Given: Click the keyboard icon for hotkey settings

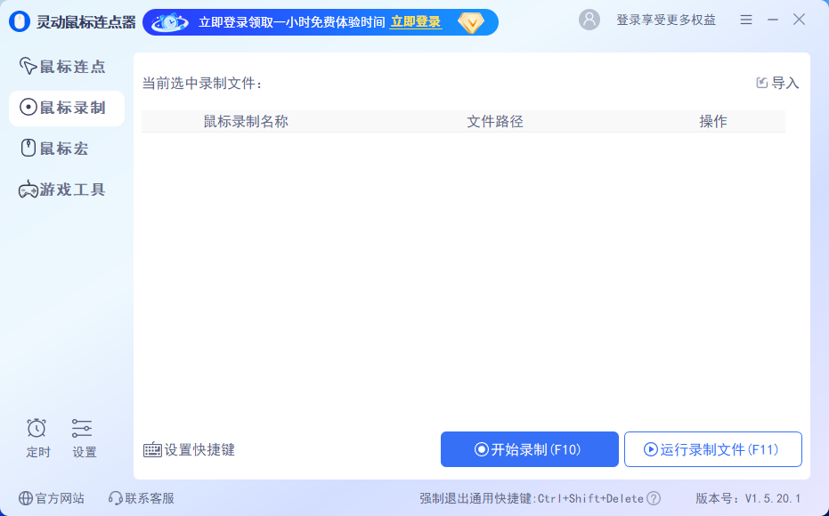Looking at the screenshot, I should pyautogui.click(x=152, y=450).
